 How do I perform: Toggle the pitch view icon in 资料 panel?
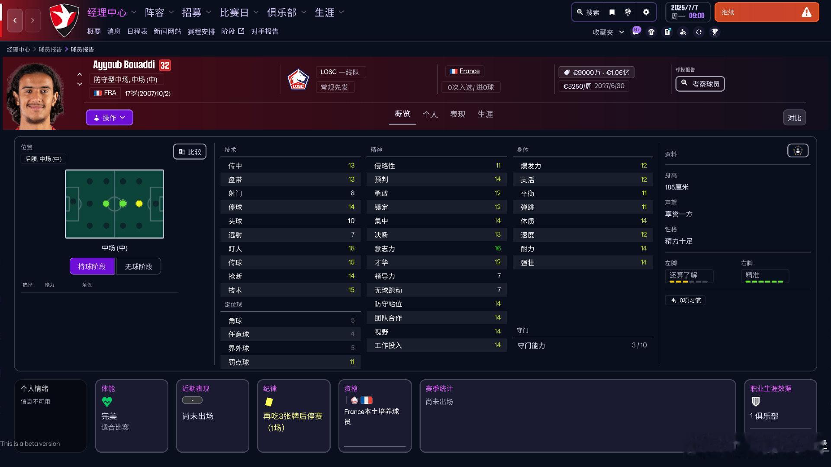(x=798, y=150)
